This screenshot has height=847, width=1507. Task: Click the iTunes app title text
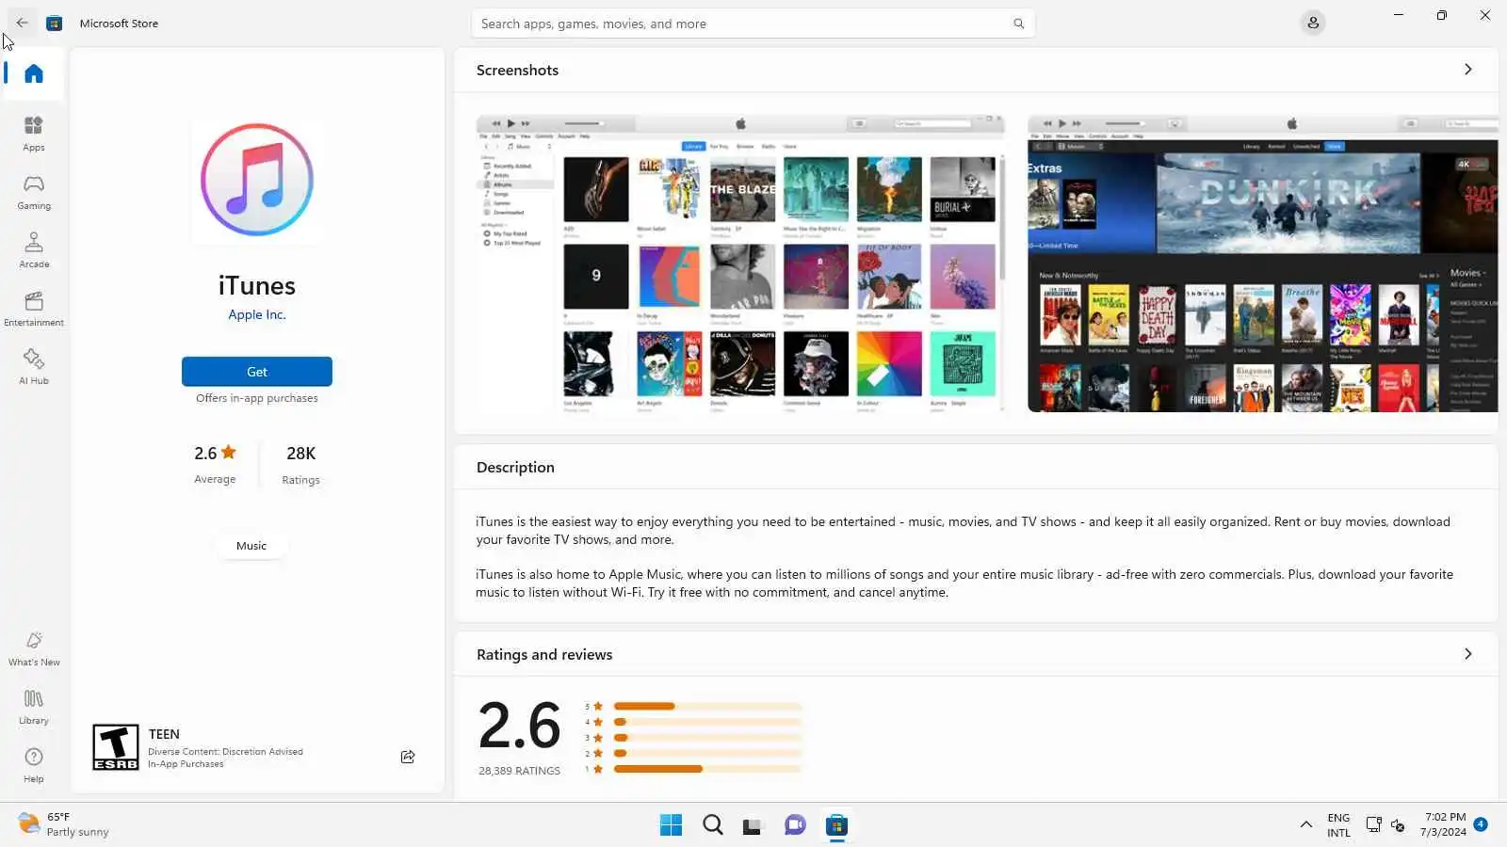coord(257,285)
